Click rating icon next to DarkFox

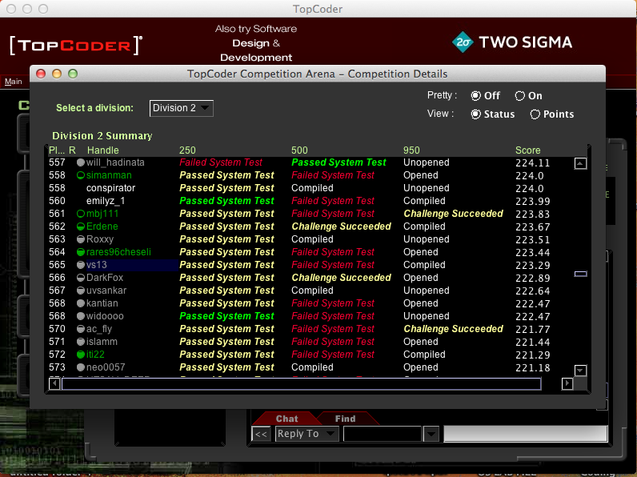pyautogui.click(x=81, y=278)
